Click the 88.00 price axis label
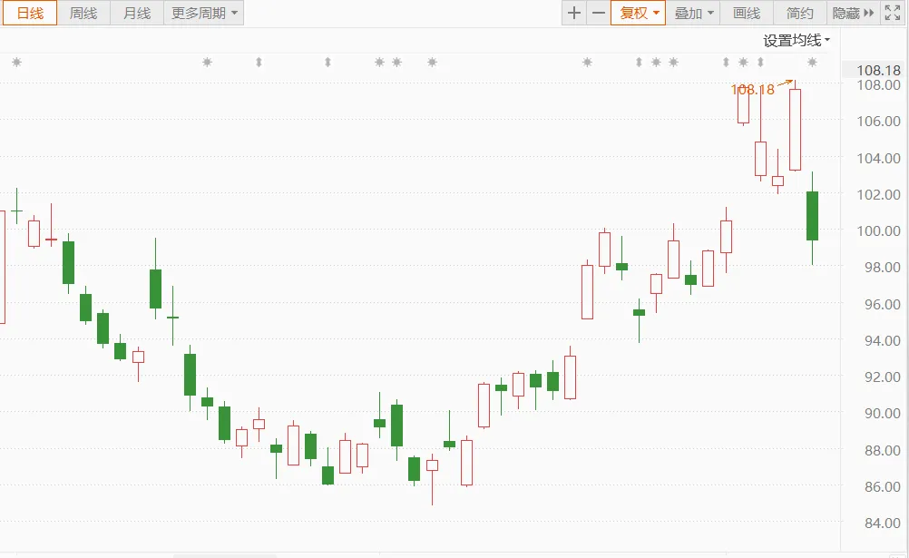This screenshot has width=909, height=558. pyautogui.click(x=882, y=450)
